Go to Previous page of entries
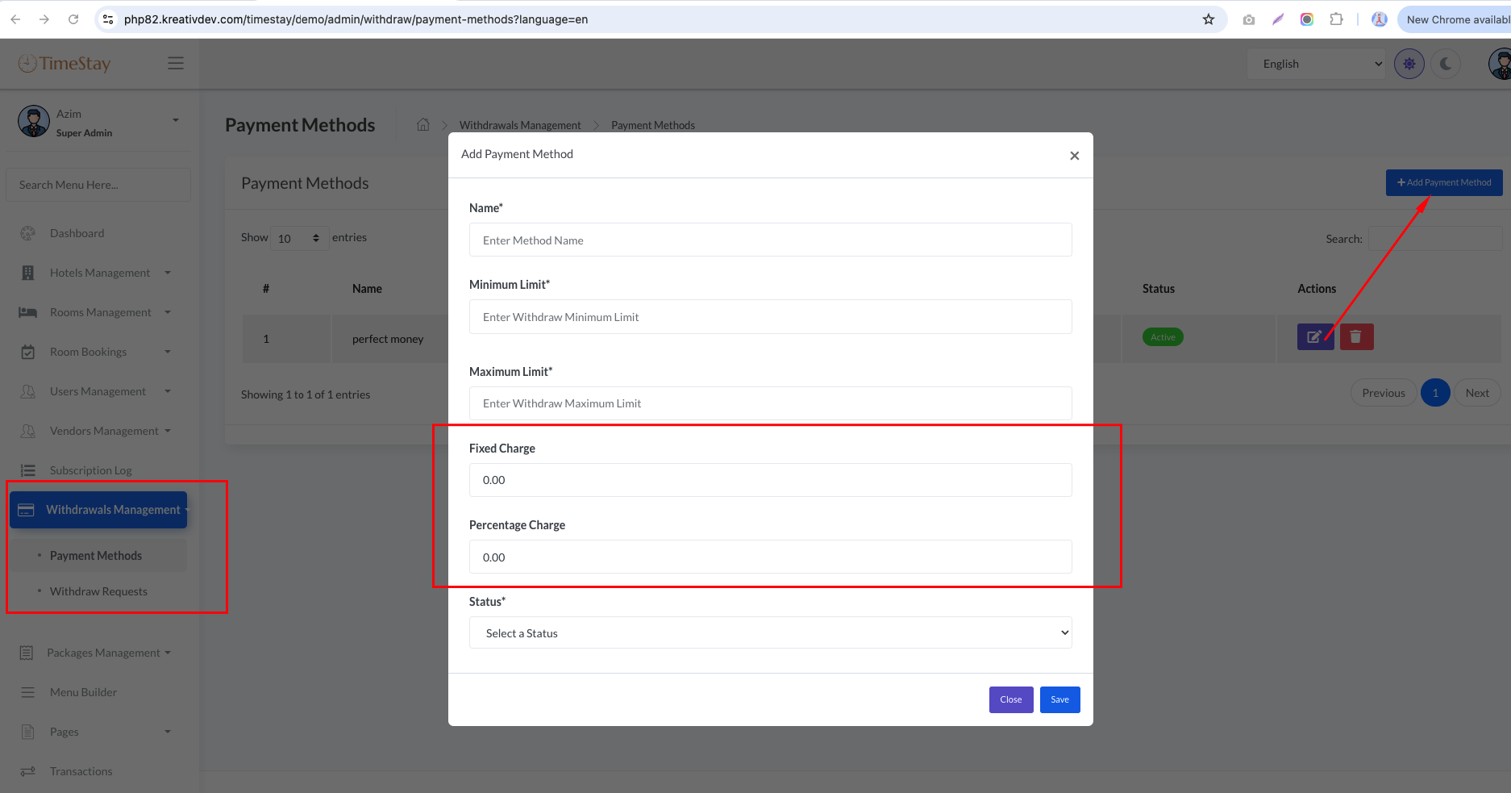The width and height of the screenshot is (1511, 793). click(1384, 393)
